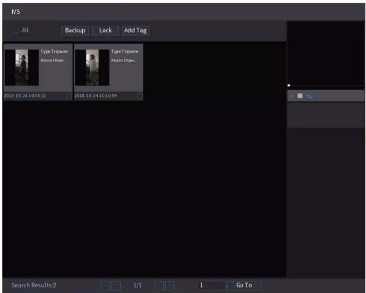Go to the next page of results

159,286
